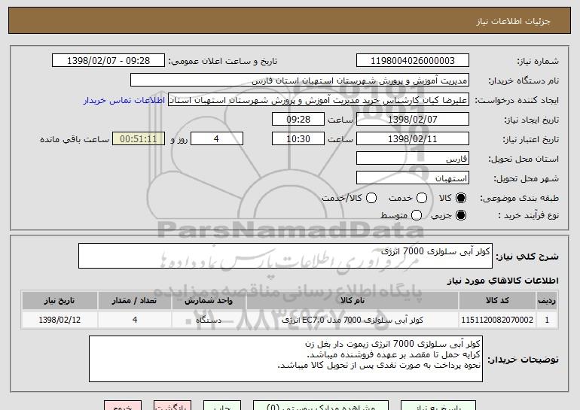The height and width of the screenshot is (410, 580).
Task: Click validity time field 10:30
Action: pyautogui.click(x=298, y=139)
